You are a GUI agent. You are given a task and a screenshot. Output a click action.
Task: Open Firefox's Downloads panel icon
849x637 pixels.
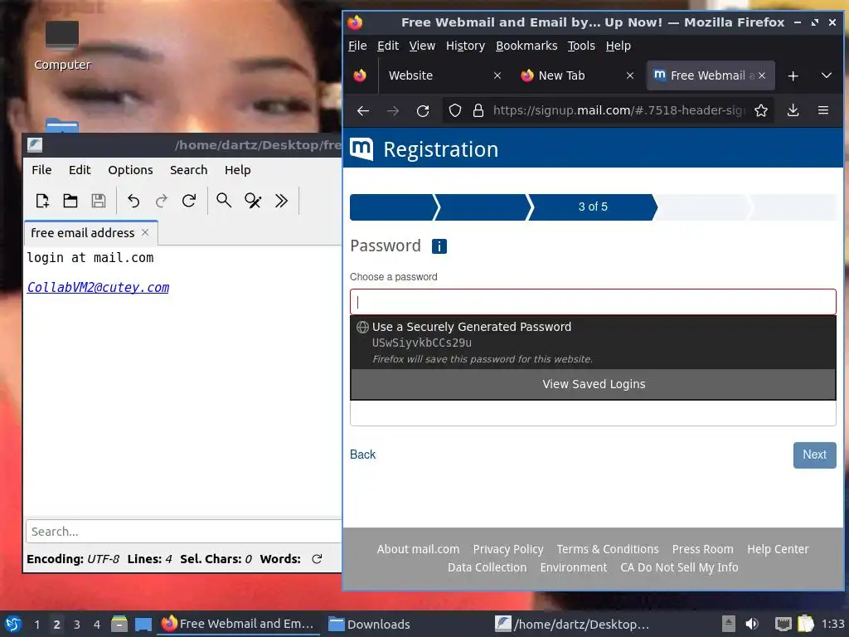click(x=793, y=110)
